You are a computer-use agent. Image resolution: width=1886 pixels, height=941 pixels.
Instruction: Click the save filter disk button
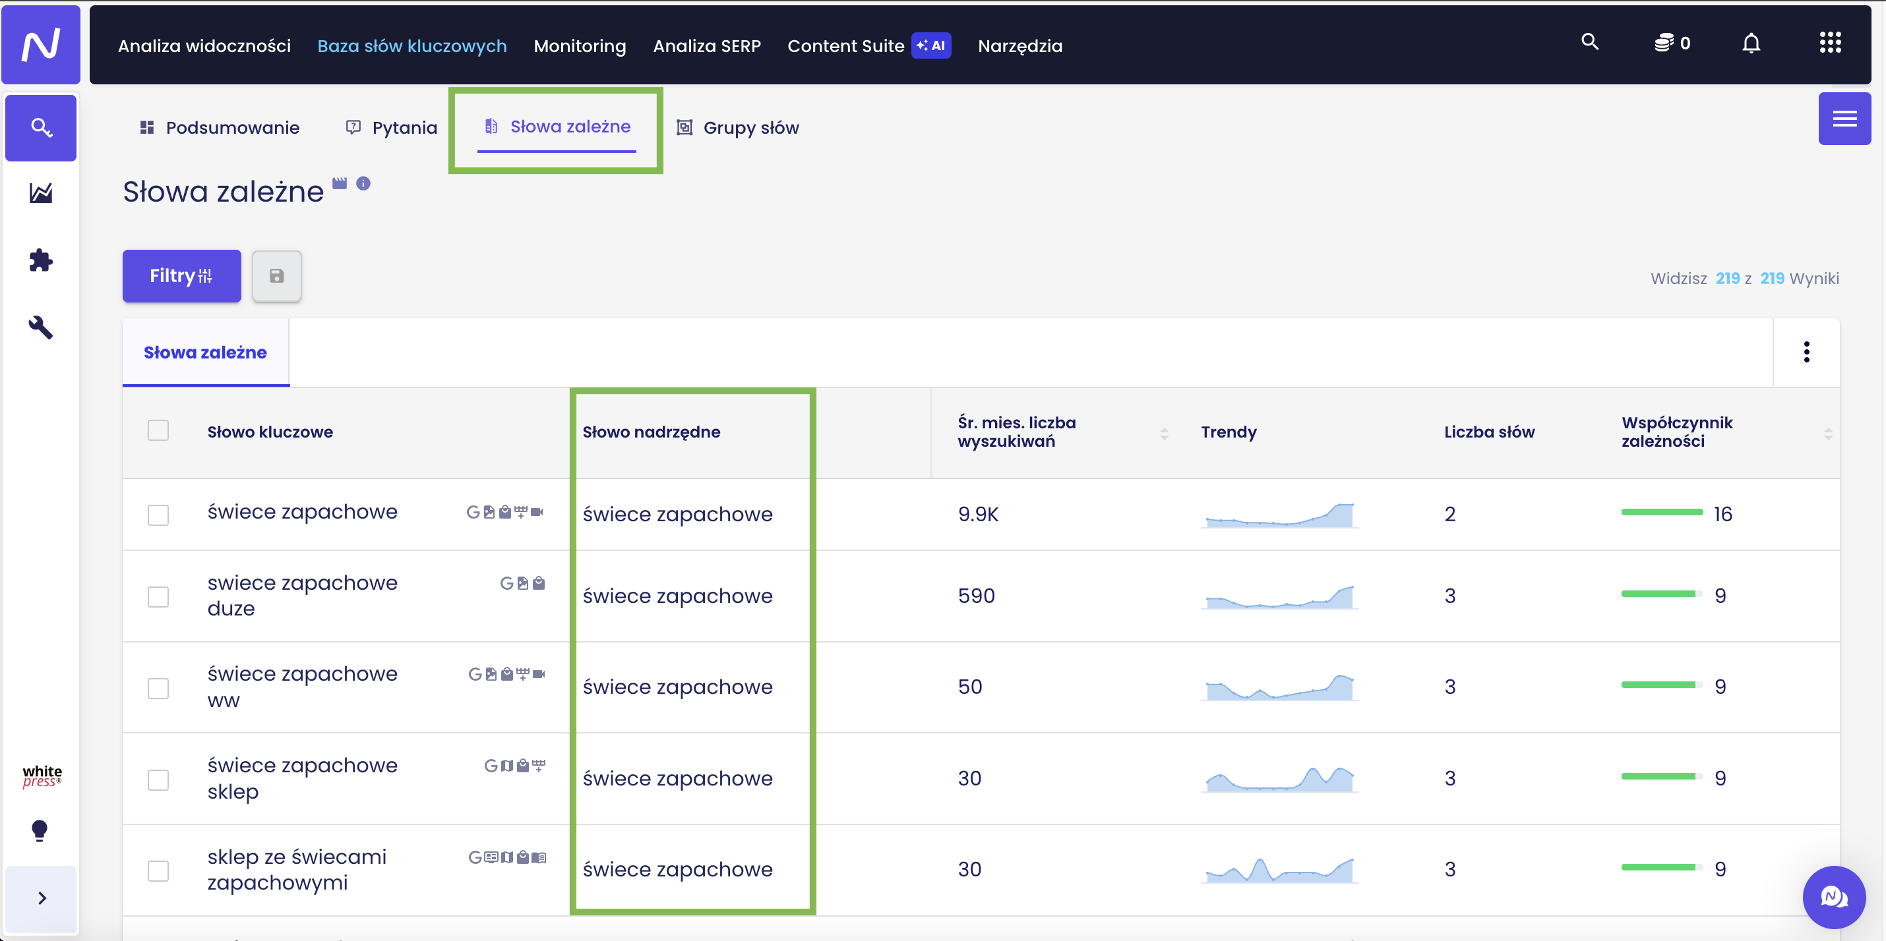tap(277, 276)
